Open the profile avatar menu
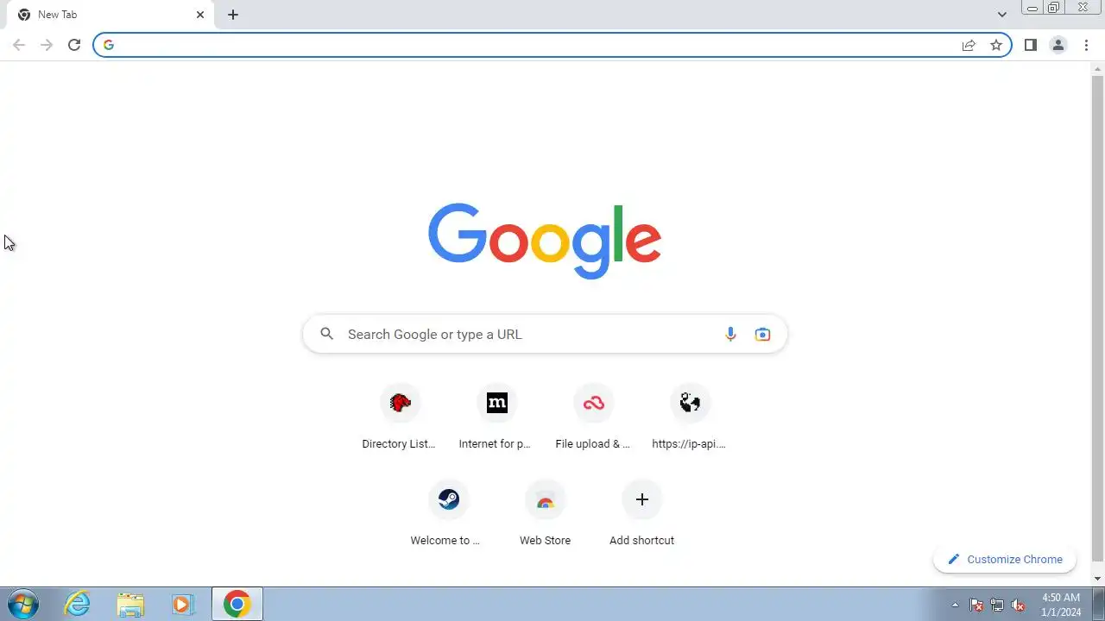 tap(1058, 45)
